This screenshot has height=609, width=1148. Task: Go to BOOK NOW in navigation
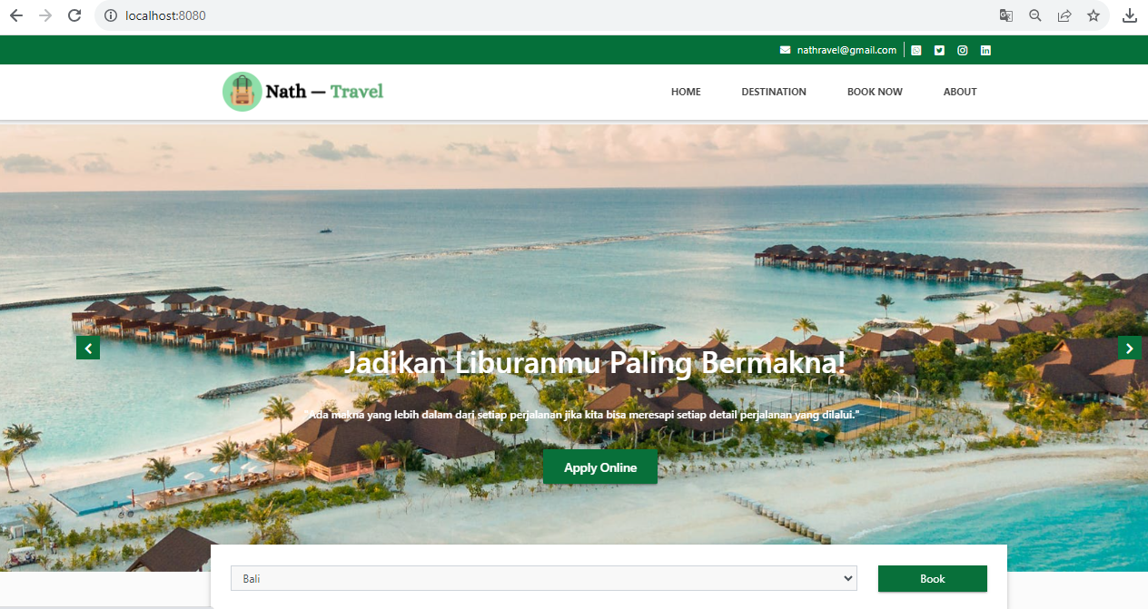click(x=875, y=92)
